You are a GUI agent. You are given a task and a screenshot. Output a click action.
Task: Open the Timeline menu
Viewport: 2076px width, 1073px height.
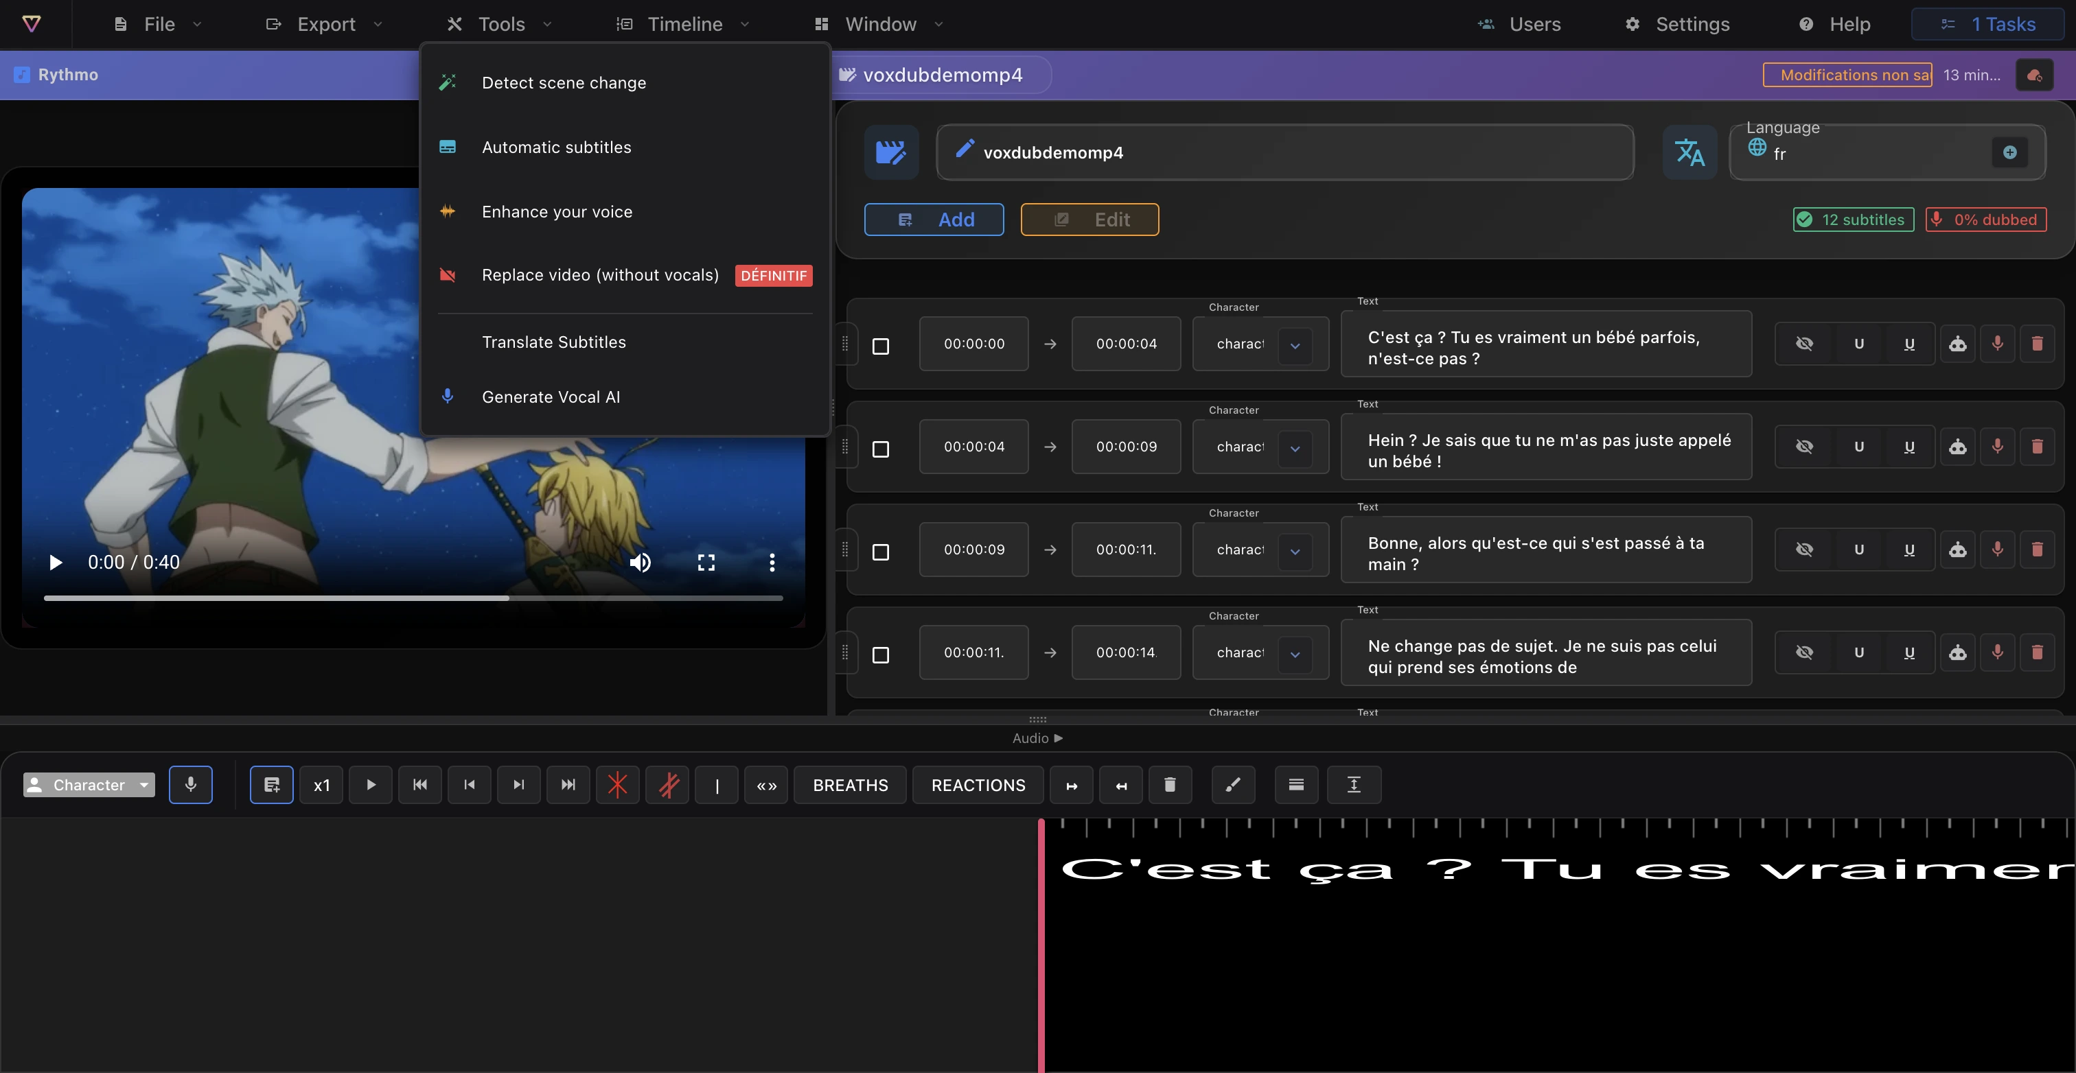683,24
